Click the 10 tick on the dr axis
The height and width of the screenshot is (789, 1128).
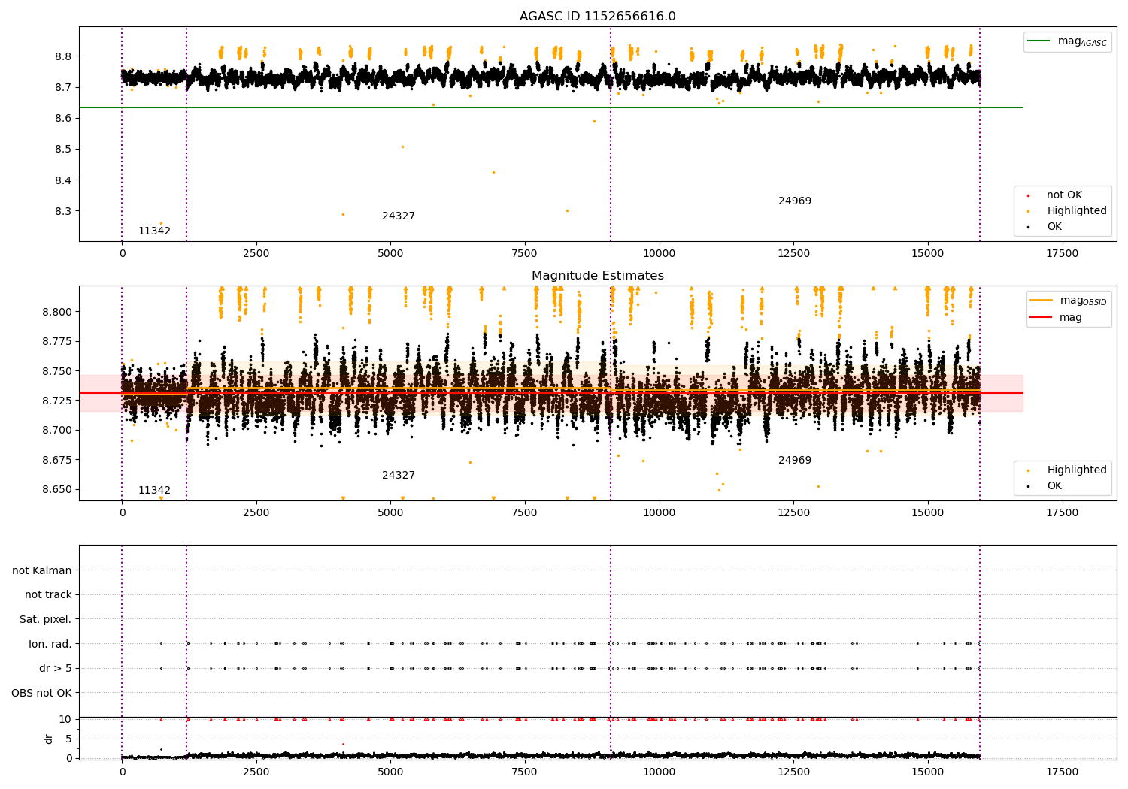click(65, 719)
